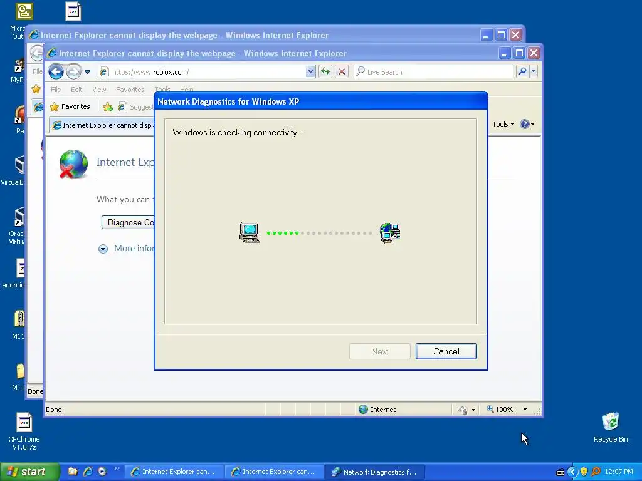Open Recycle Bin desktop icon
This screenshot has width=642, height=481.
pos(611,427)
